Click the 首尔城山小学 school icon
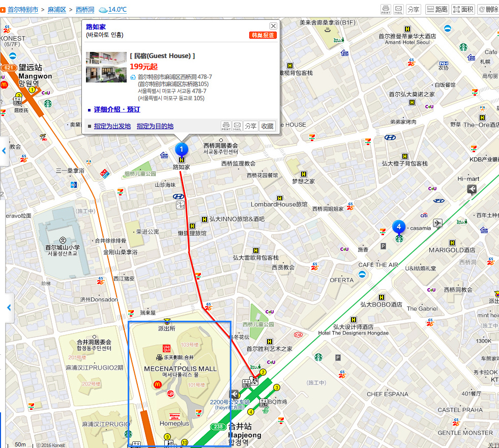Viewport: 499px width, 448px height. (63, 240)
